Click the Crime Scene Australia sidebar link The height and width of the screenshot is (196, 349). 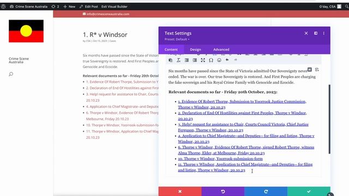(19, 60)
